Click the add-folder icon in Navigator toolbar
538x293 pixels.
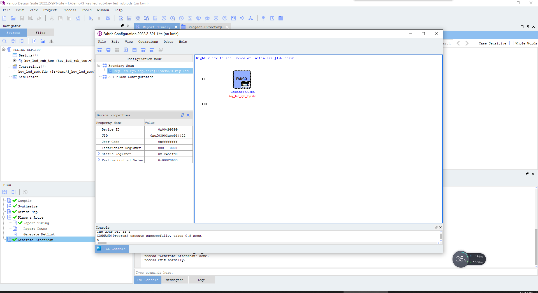coord(43,41)
